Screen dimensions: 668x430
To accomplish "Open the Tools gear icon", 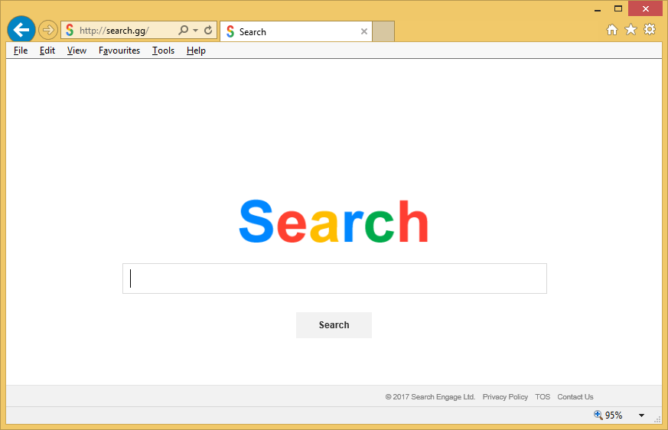I will pos(650,30).
